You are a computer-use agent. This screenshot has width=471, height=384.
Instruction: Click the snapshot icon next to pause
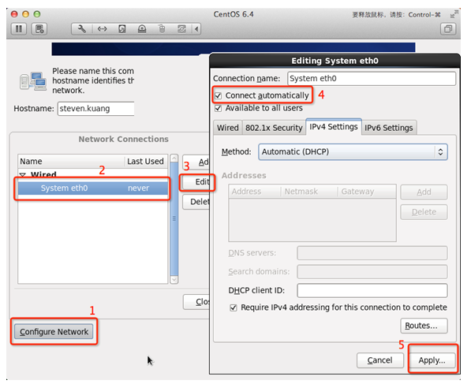39,29
